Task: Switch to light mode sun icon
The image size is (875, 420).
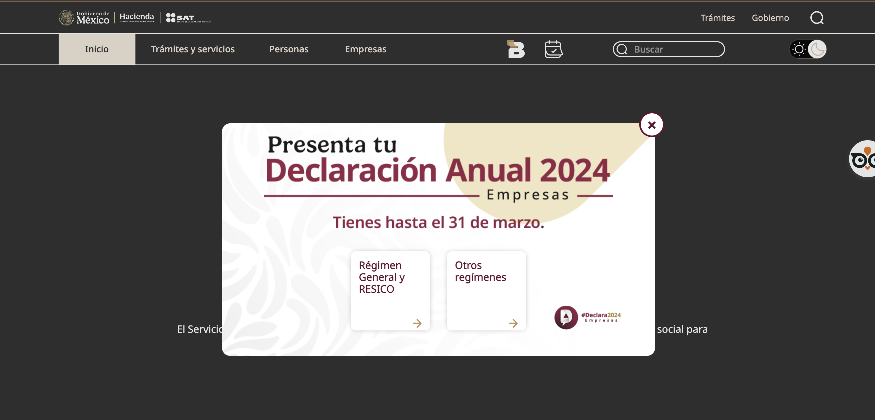Action: point(799,49)
